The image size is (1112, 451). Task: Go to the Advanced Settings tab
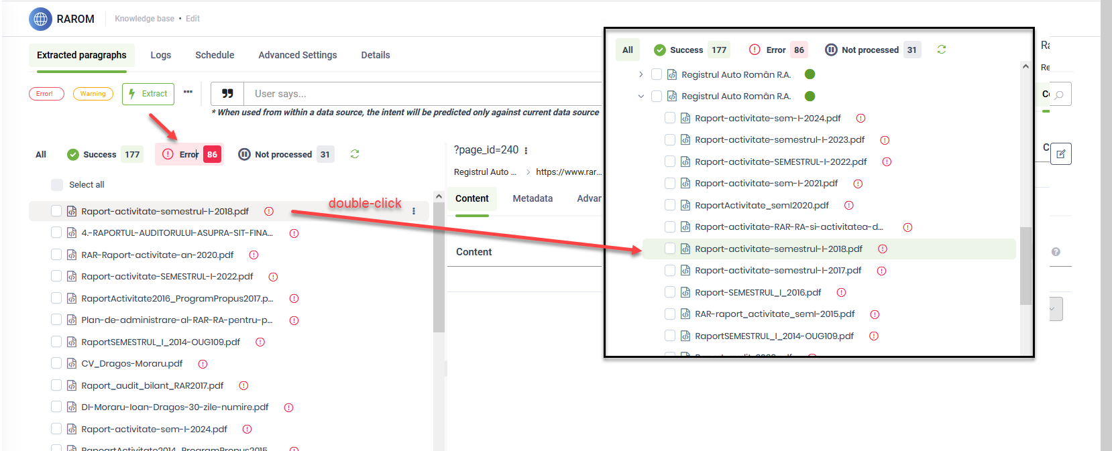298,55
